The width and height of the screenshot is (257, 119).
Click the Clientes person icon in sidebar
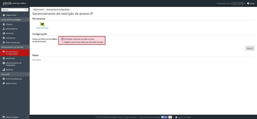pos(4,24)
